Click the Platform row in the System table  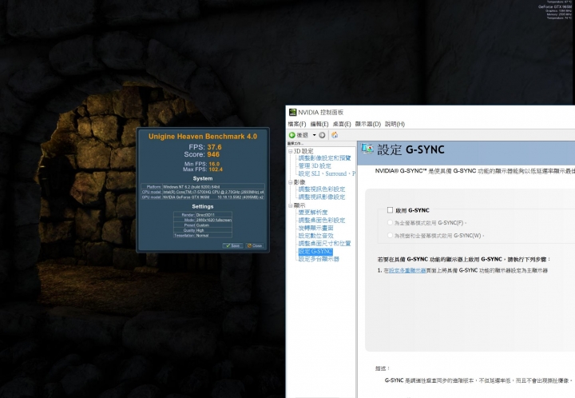click(x=203, y=187)
